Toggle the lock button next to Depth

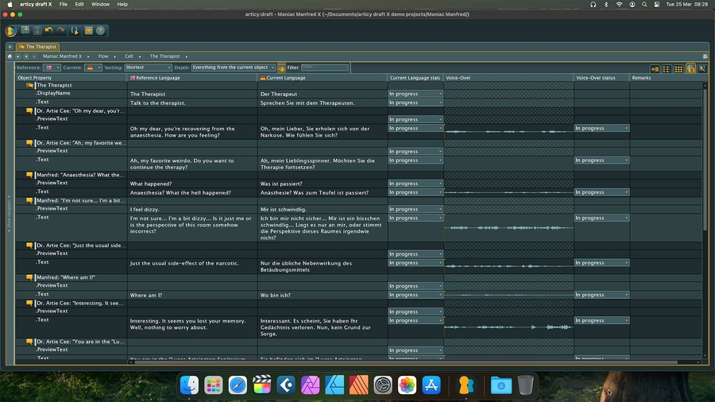click(x=282, y=68)
